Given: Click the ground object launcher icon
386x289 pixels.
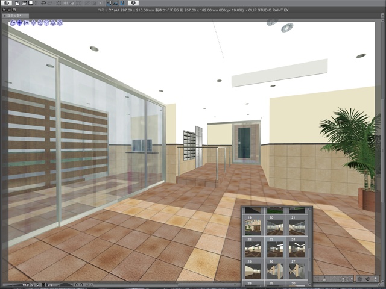Looking at the screenshot, I should [325, 279].
